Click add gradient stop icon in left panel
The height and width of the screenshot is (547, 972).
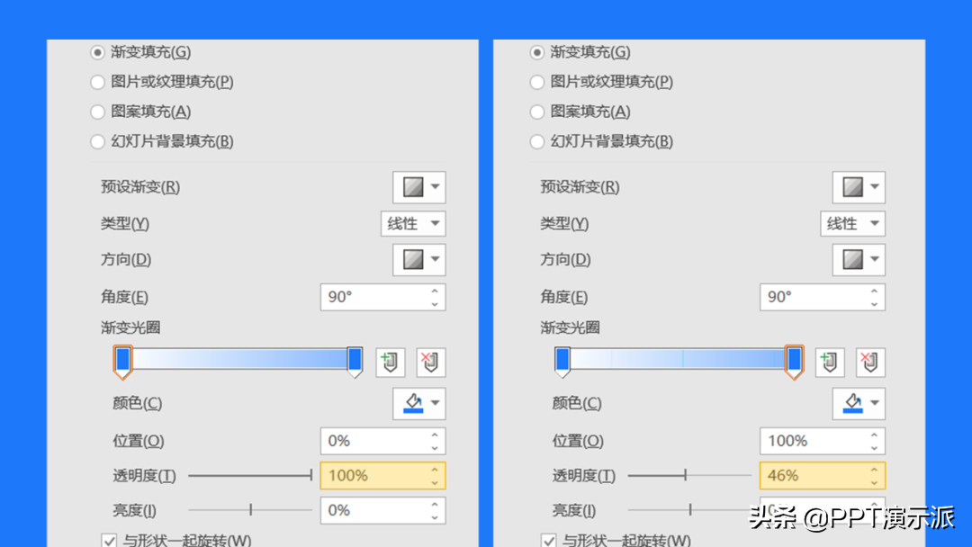tap(390, 362)
